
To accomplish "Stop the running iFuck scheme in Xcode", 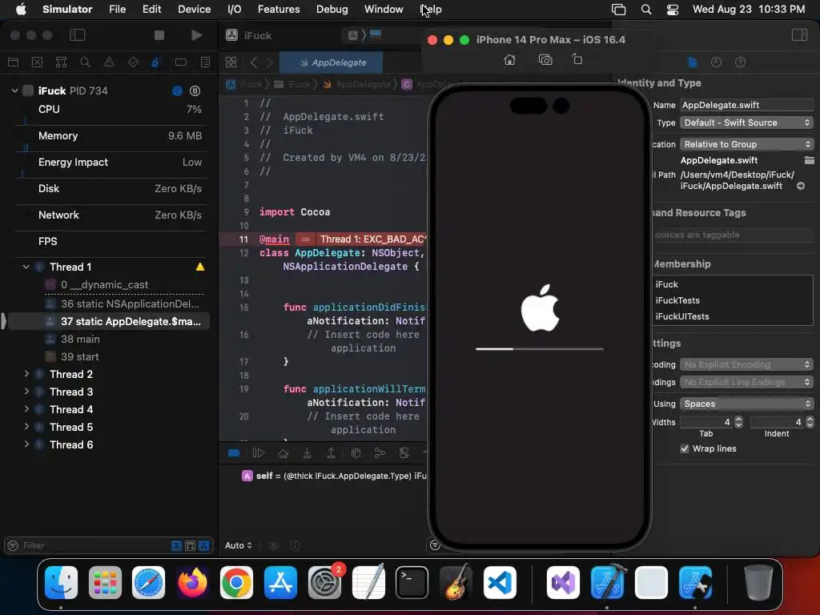I will [159, 35].
